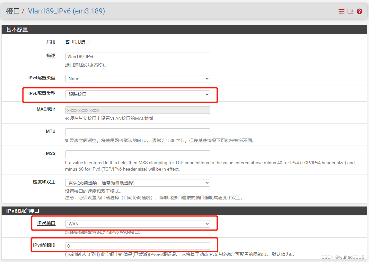Click the 接口 breadcrumb link
Screen dimensions: 369x262
point(13,11)
